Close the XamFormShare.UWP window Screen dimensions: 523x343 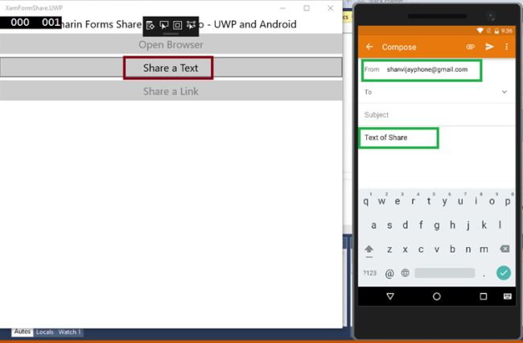[331, 8]
